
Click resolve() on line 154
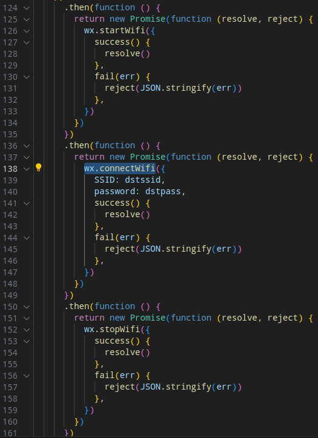click(x=127, y=353)
